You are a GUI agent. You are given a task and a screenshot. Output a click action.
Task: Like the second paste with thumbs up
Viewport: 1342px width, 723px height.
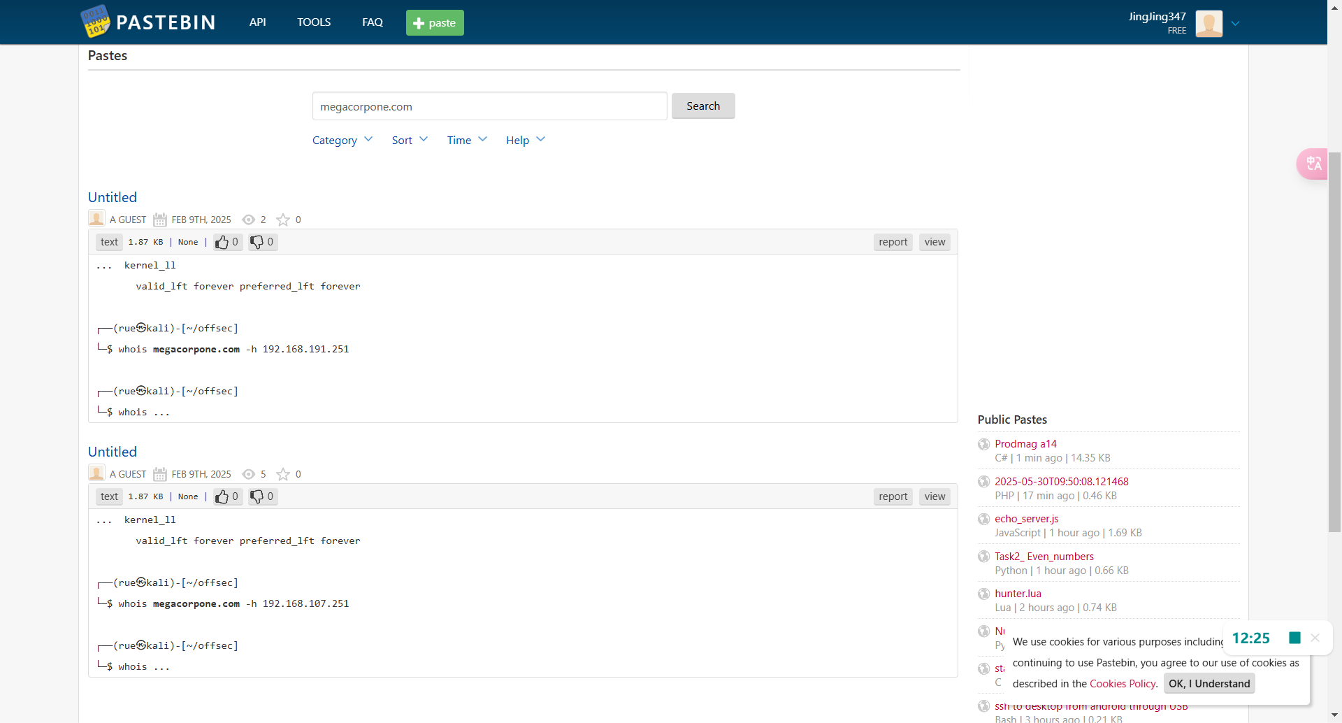tap(228, 496)
